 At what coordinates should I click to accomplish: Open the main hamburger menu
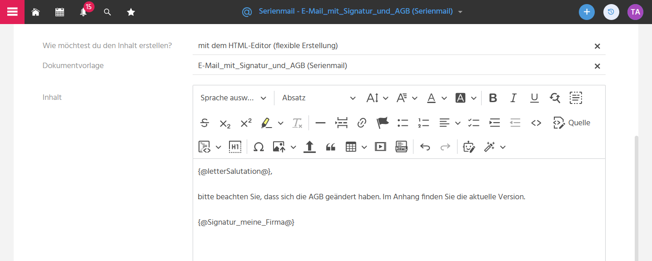[x=12, y=12]
